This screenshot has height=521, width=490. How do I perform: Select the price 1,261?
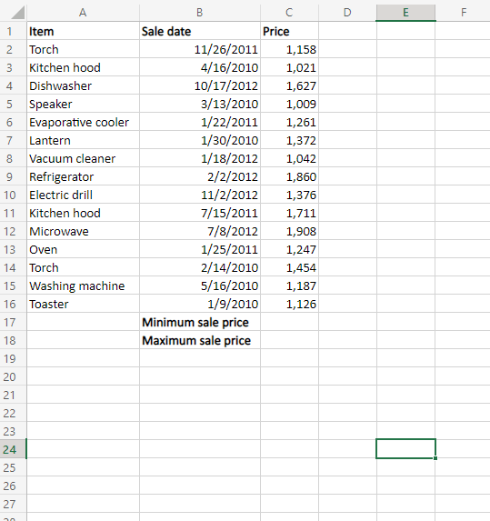(x=289, y=122)
